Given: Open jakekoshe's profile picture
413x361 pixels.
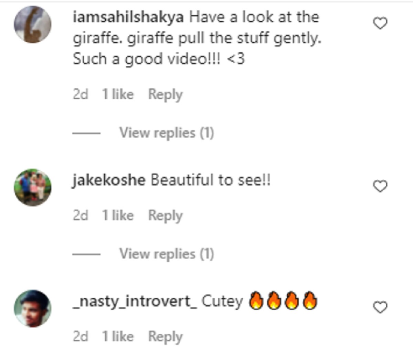Looking at the screenshot, I should click(33, 187).
